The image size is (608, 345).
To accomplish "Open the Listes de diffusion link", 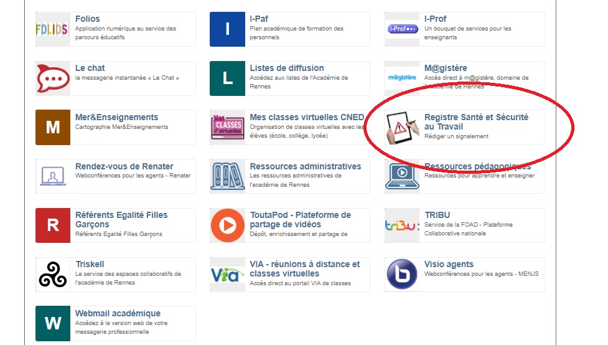I will coord(286,68).
